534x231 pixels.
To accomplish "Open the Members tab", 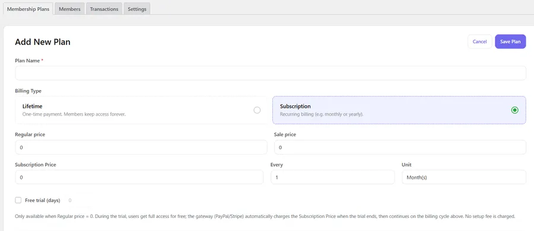I will [69, 9].
